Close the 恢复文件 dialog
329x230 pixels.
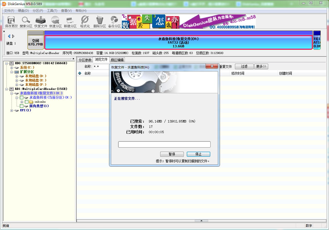click(212, 66)
